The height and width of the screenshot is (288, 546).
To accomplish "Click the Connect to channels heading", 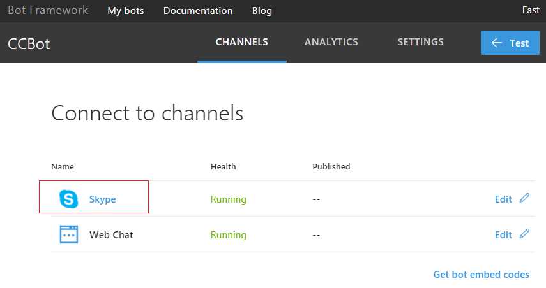I will coord(148,113).
